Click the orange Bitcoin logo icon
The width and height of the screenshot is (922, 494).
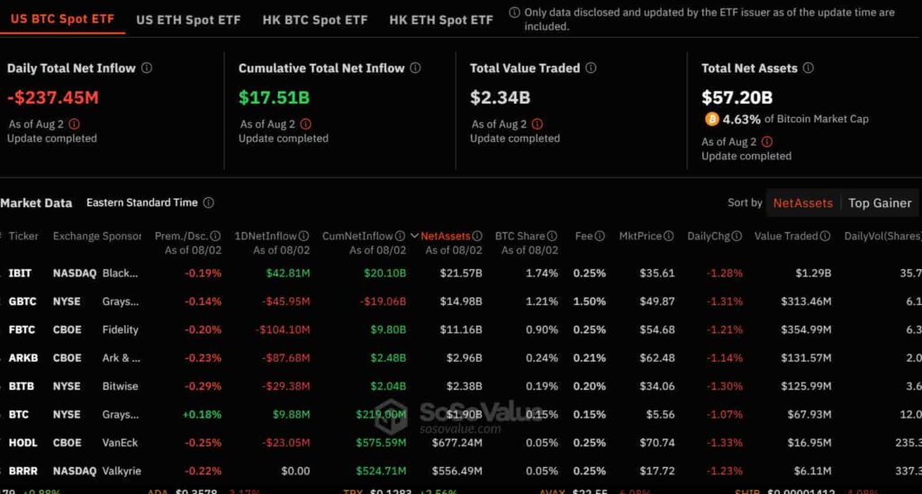pos(711,119)
